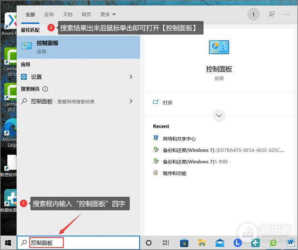Launch File Explorer from the taskbar
The width and height of the screenshot is (298, 250).
(202, 243)
